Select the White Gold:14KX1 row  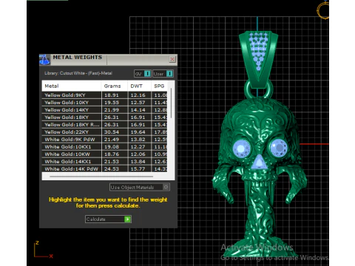coord(105,162)
